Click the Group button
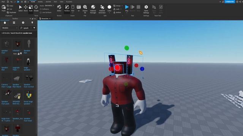Screen dimensions: 243x136 pos(117,6)
